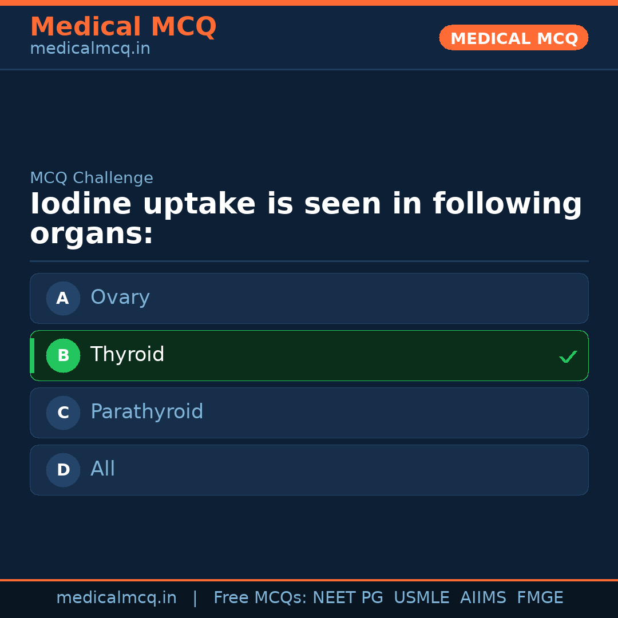The height and width of the screenshot is (618, 618).
Task: Click the FMGE free MCQs link
Action: 540,597
